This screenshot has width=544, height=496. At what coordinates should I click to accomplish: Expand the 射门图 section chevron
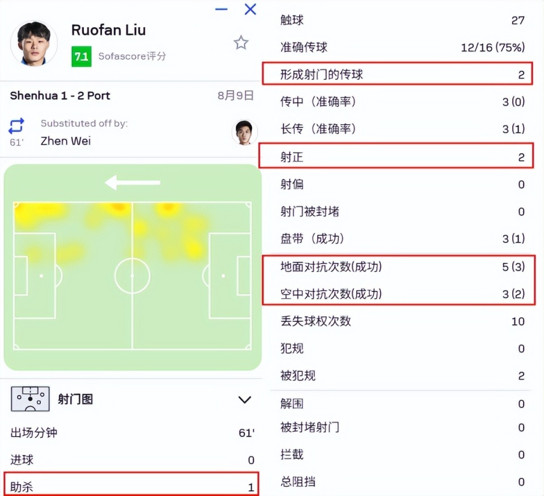pyautogui.click(x=244, y=400)
